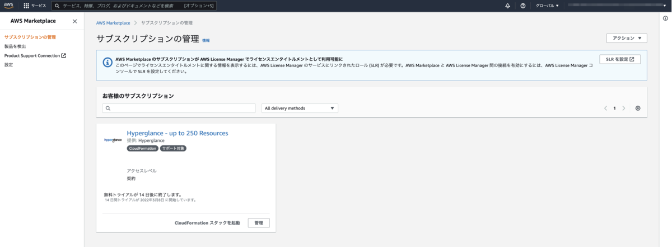Expand the Global region dropdown
672x247 pixels.
tap(547, 6)
